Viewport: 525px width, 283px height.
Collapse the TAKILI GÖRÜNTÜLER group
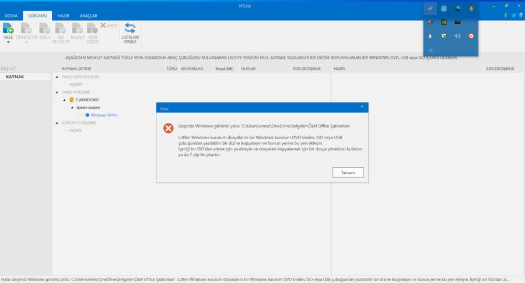(57, 77)
